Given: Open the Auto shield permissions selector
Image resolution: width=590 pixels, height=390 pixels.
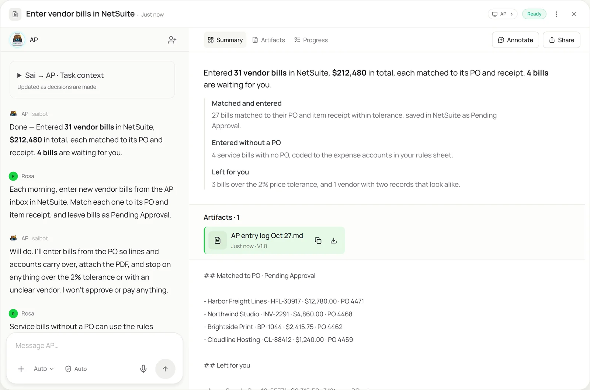Looking at the screenshot, I should (x=76, y=369).
